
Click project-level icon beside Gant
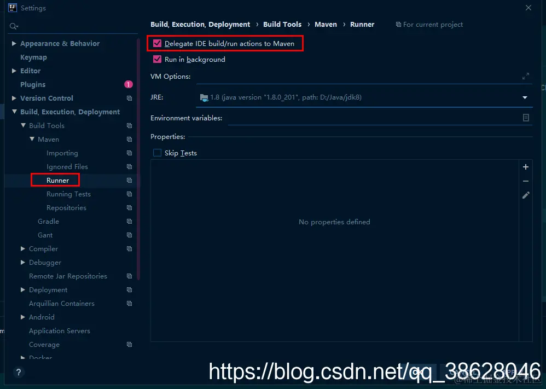point(130,235)
